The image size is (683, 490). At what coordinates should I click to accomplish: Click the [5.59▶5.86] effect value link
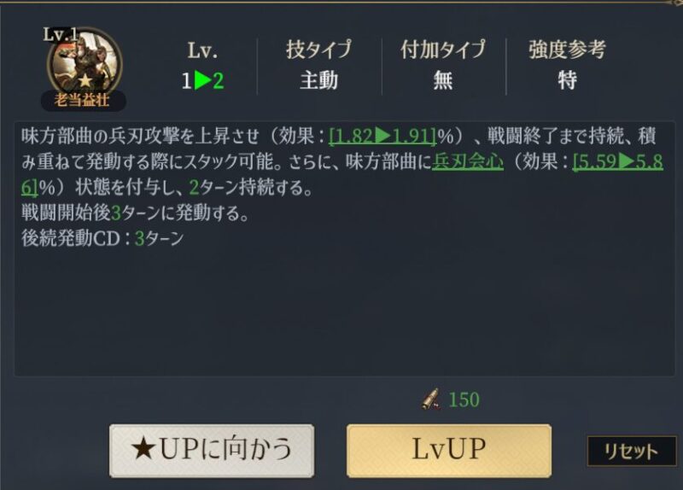pyautogui.click(x=618, y=162)
